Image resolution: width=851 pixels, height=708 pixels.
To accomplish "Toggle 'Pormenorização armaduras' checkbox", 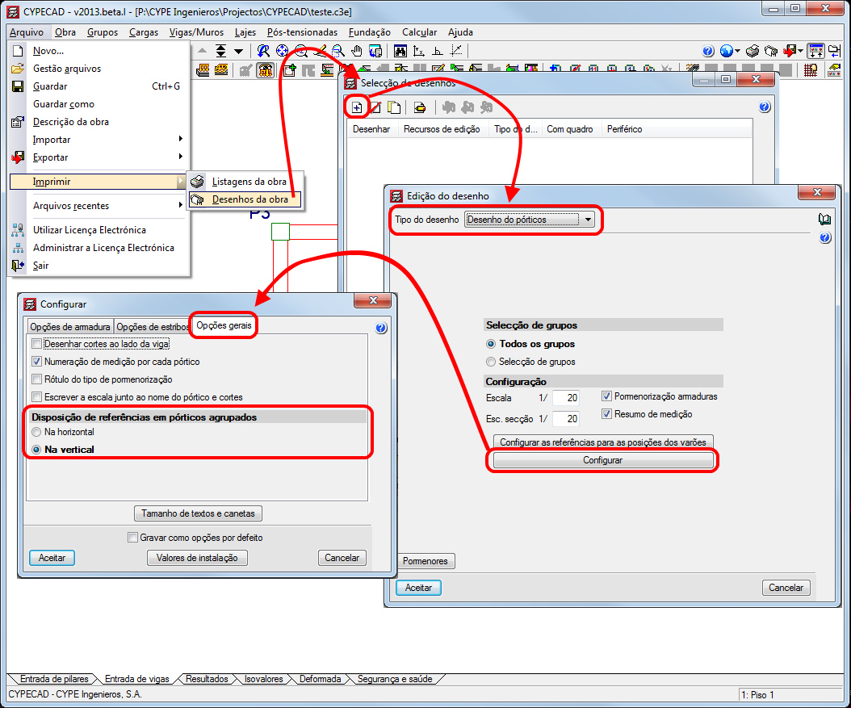I will tap(607, 396).
